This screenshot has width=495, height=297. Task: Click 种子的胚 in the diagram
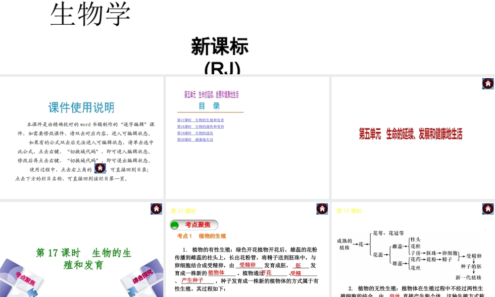tap(471, 266)
